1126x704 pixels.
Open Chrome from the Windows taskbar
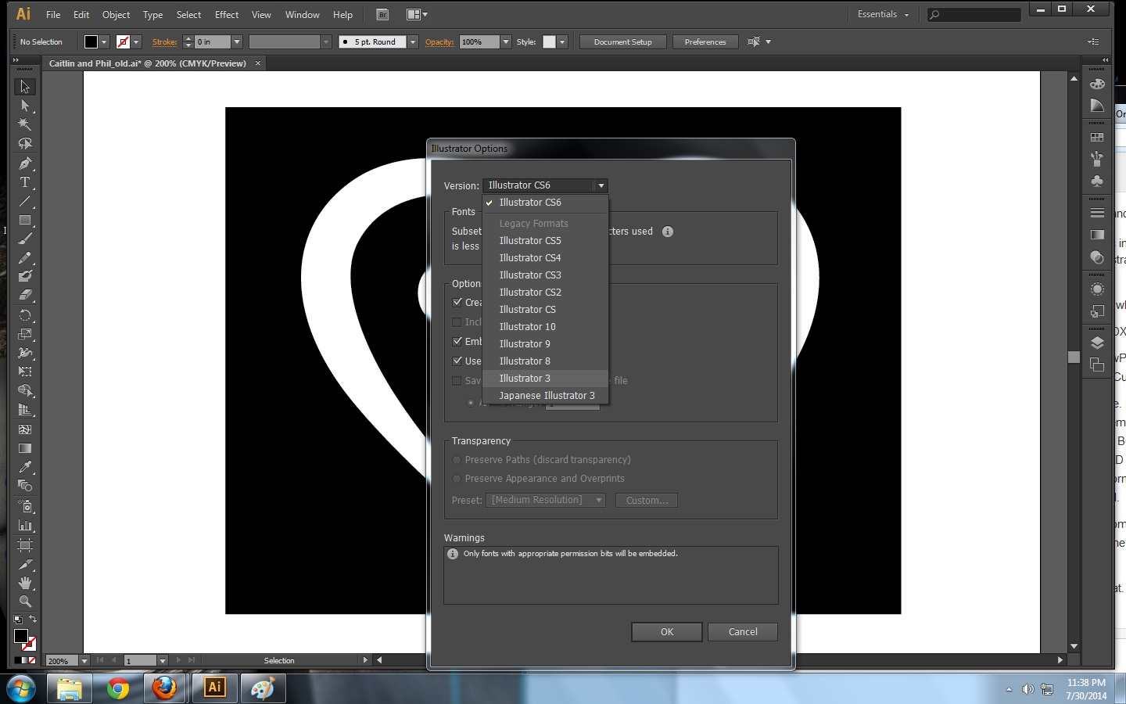coord(118,688)
